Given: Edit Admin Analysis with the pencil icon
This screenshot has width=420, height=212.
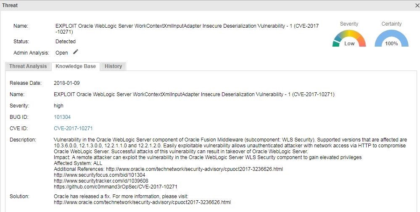Looking at the screenshot, I should [76, 52].
